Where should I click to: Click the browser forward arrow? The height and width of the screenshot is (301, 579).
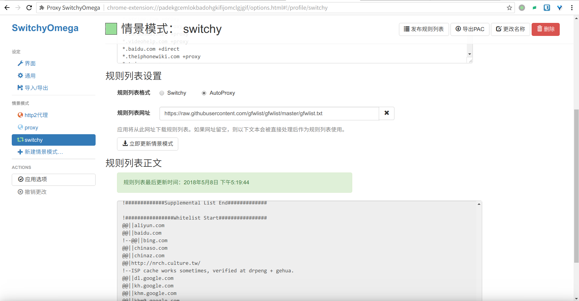pyautogui.click(x=18, y=8)
